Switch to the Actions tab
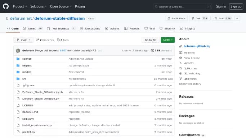The width and height of the screenshot is (246, 138). pyautogui.click(x=112, y=28)
